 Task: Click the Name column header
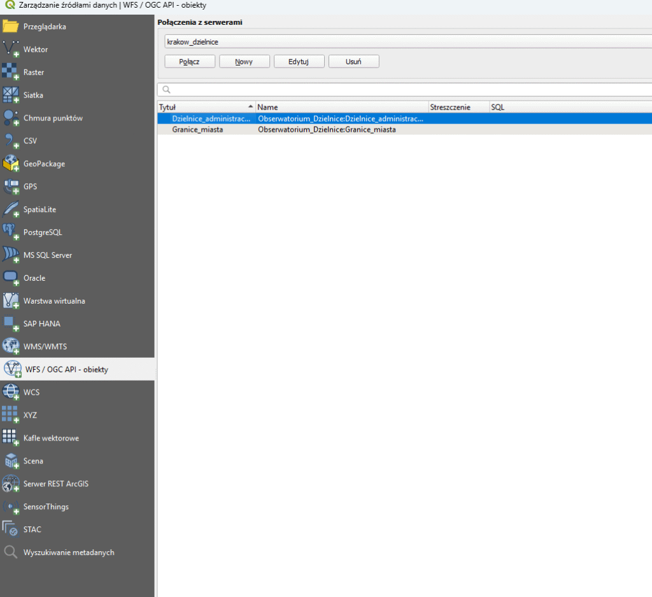(x=341, y=108)
